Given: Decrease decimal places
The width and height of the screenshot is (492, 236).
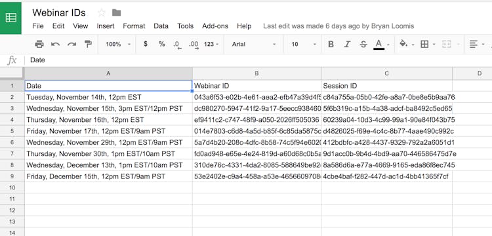Looking at the screenshot, I should [178, 45].
